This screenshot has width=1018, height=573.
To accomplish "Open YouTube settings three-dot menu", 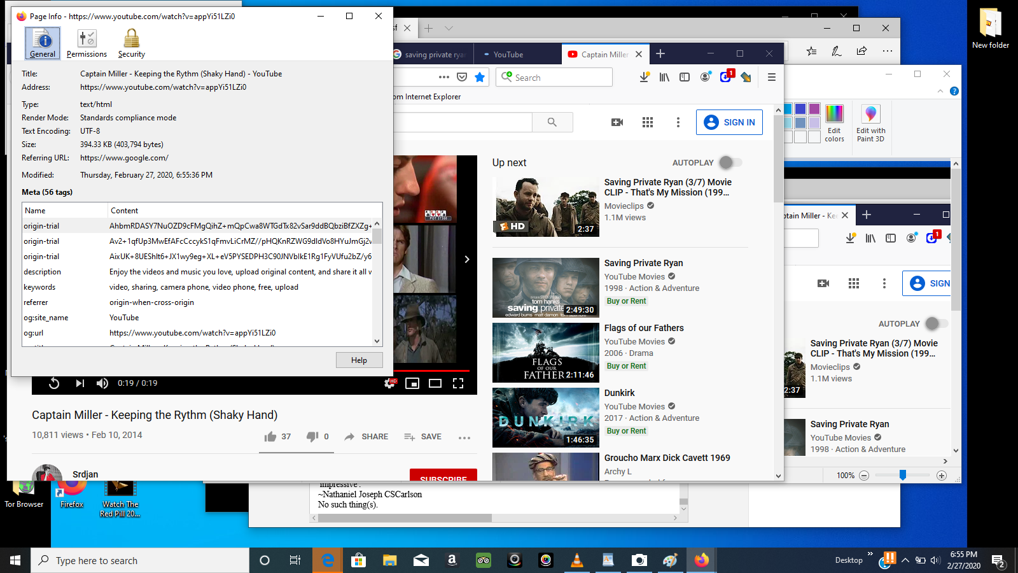I will click(x=678, y=122).
